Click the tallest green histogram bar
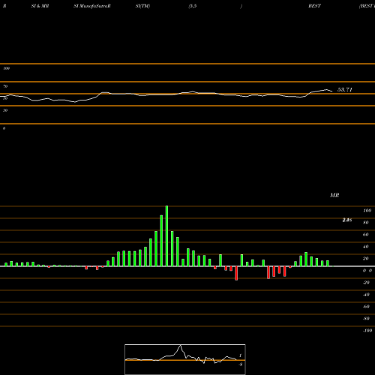This screenshot has width=375, height=375. 166,236
